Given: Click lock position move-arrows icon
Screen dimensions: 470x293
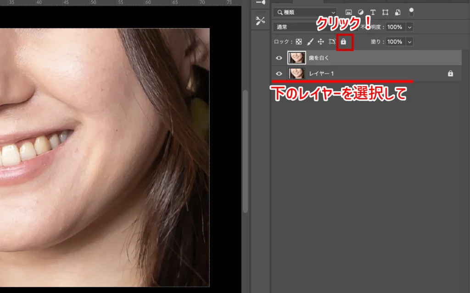Looking at the screenshot, I should point(321,42).
